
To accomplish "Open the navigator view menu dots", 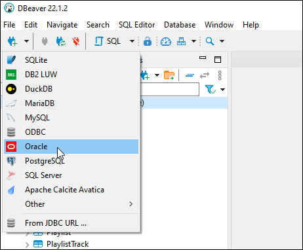I will click(220, 75).
